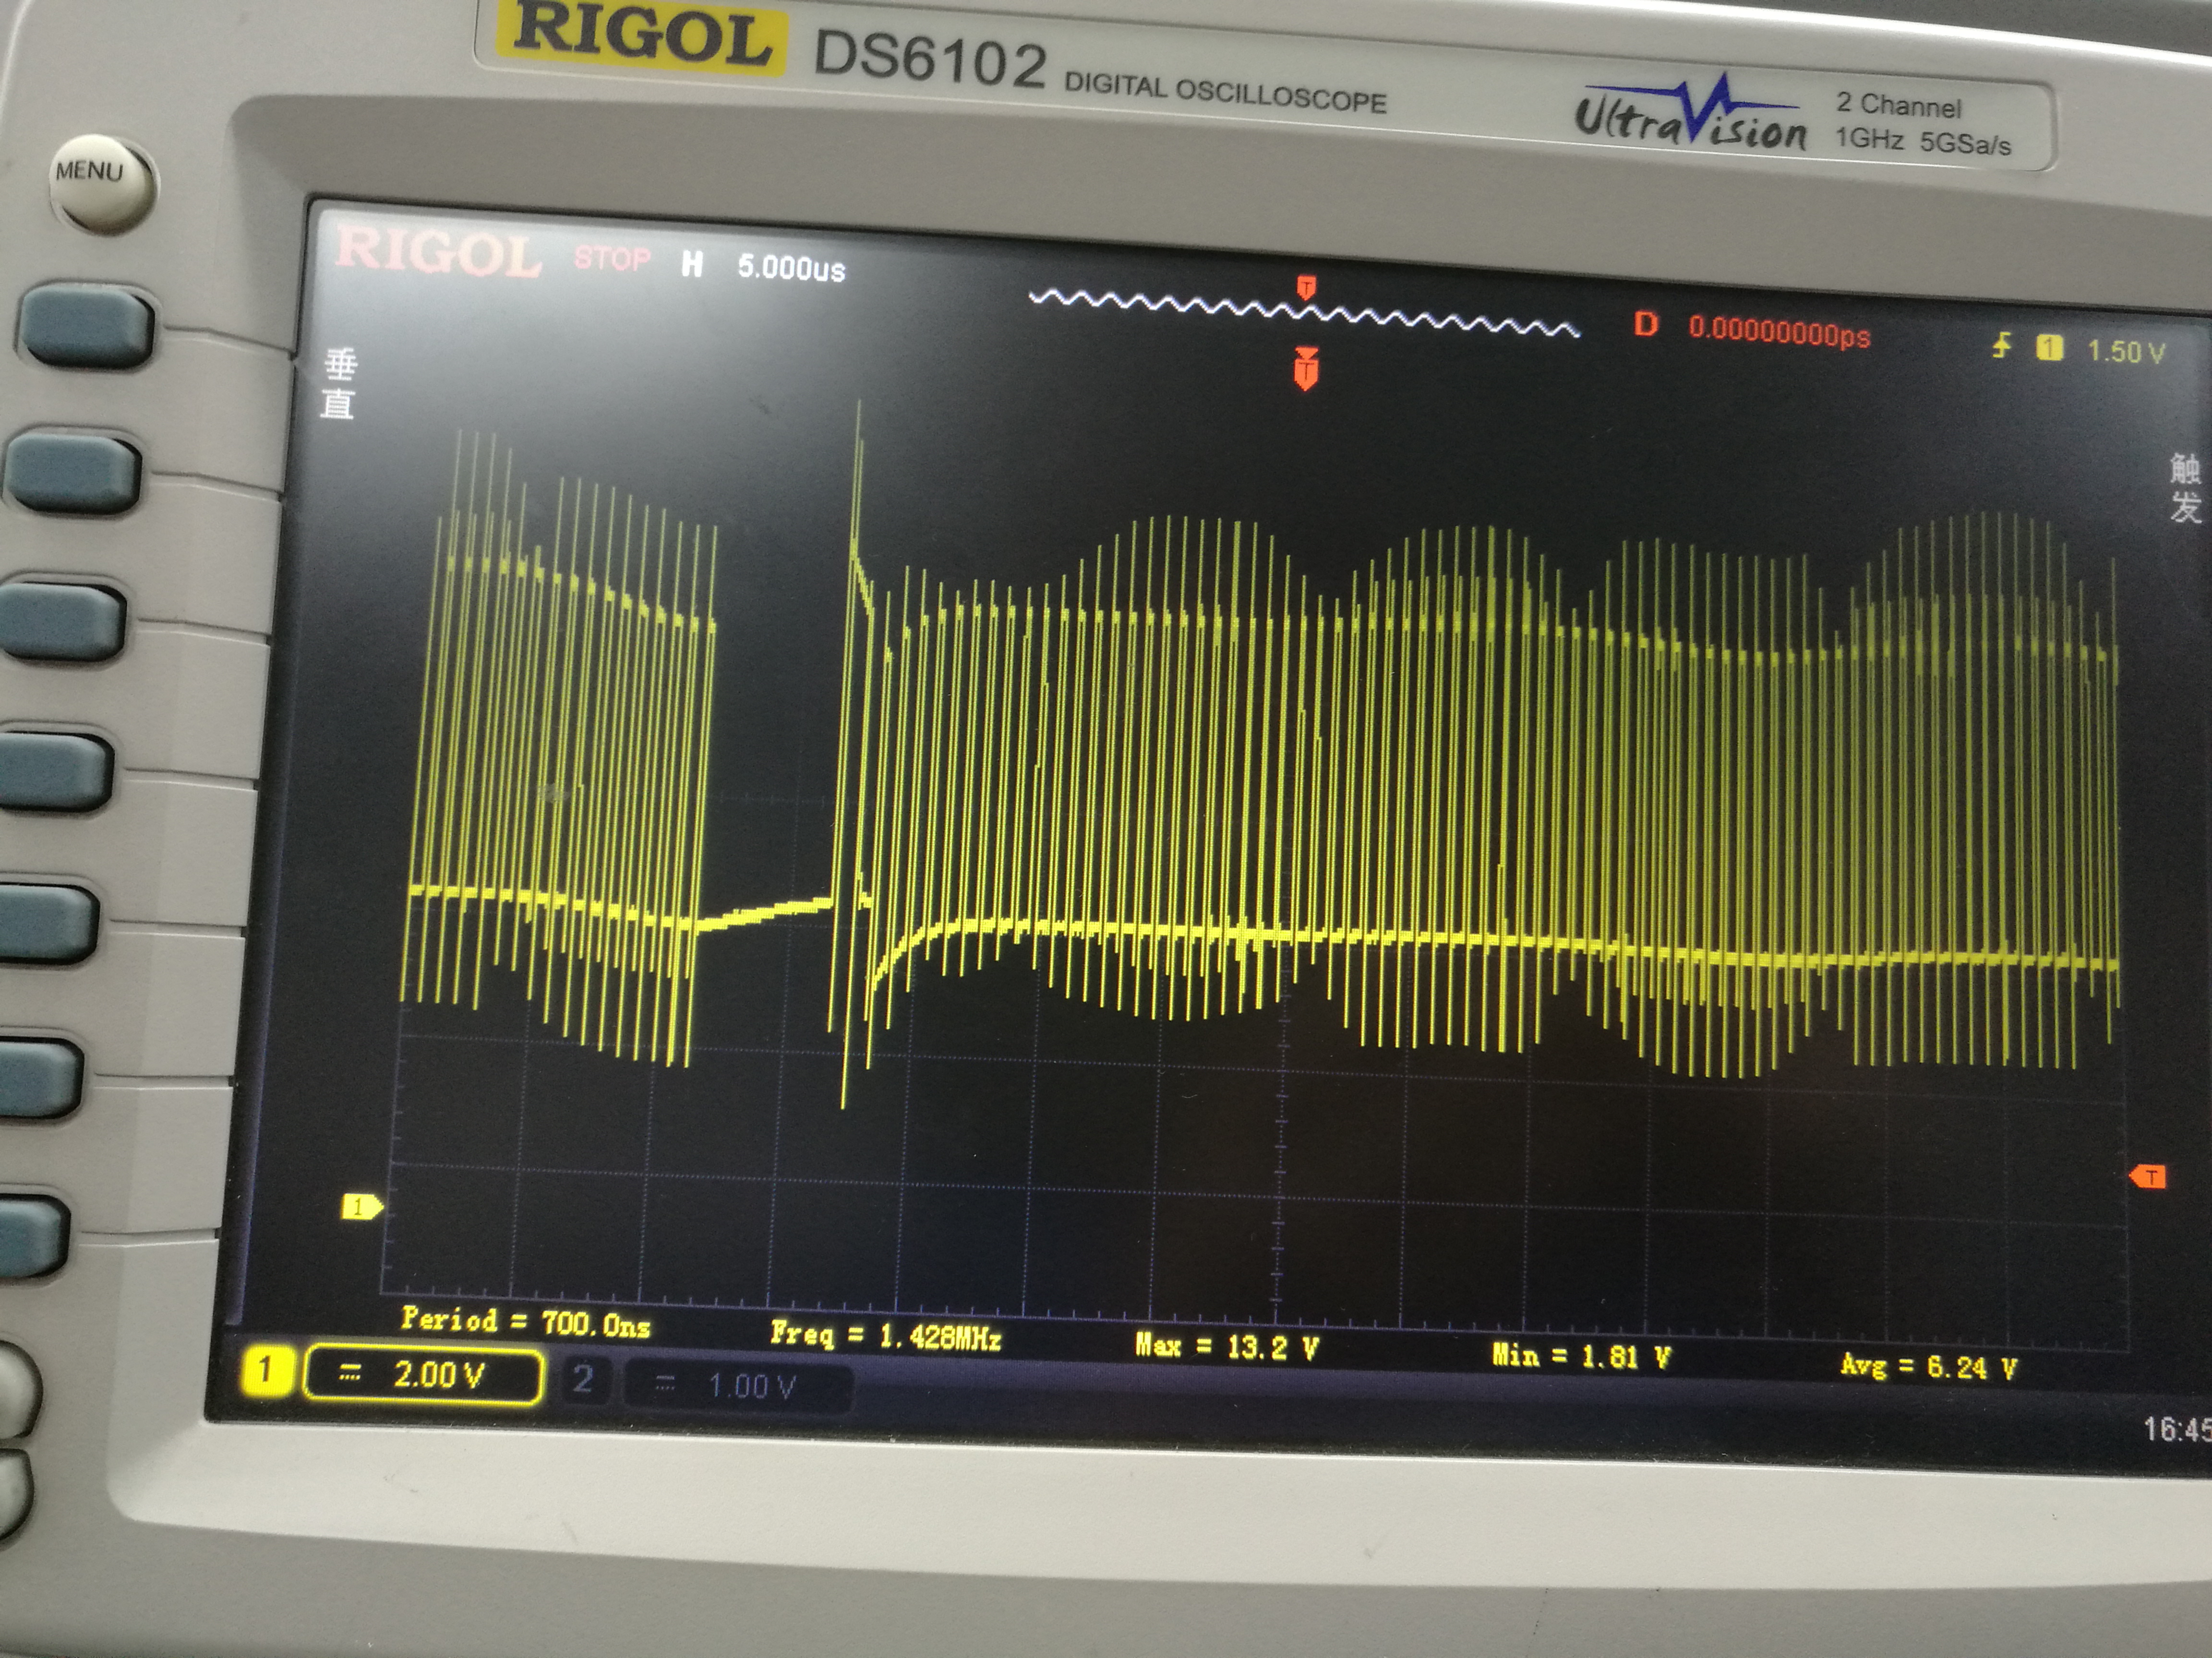Click the H horizontal icon
This screenshot has height=1658, width=2212.
point(692,264)
